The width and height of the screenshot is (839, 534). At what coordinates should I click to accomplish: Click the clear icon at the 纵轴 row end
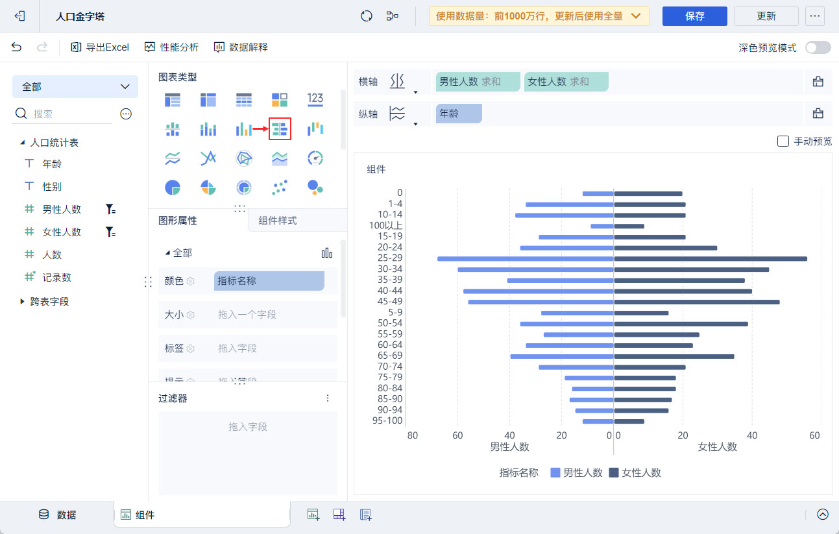818,114
